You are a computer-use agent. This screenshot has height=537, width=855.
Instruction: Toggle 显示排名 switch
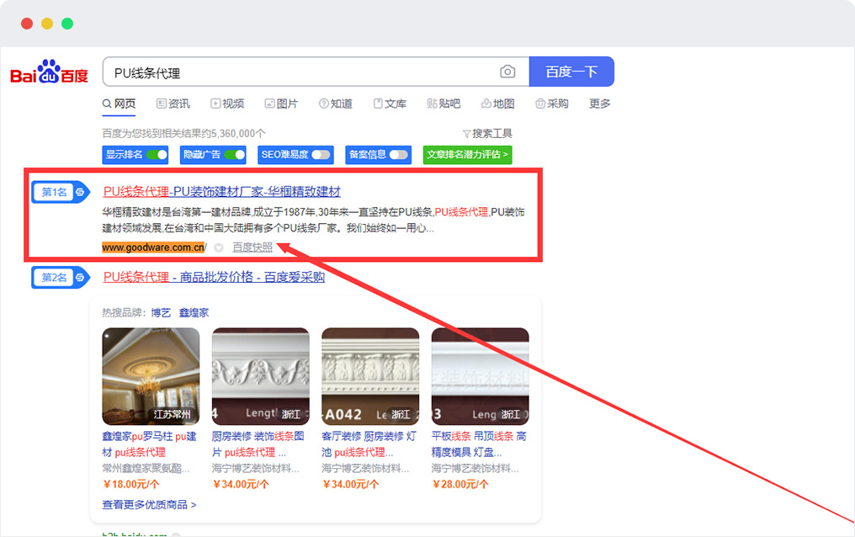(x=157, y=155)
